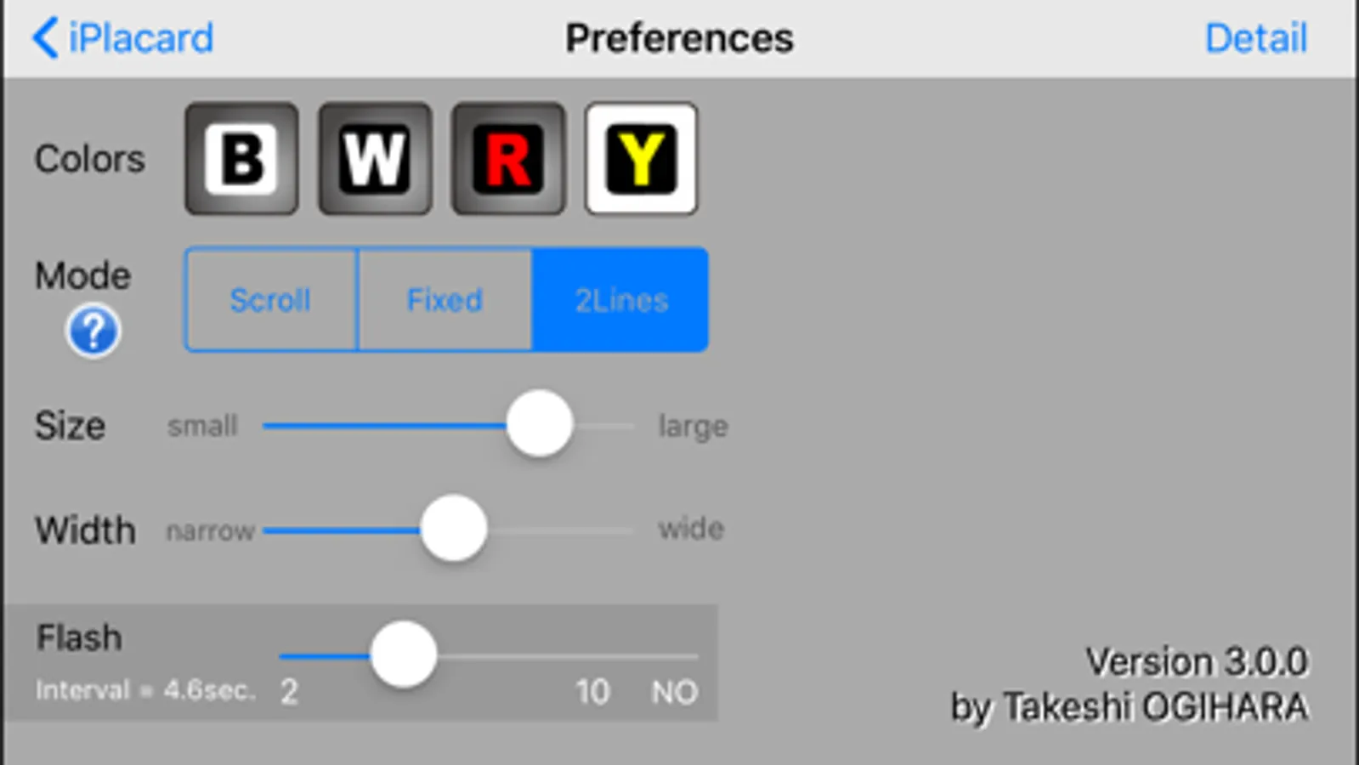Image resolution: width=1359 pixels, height=765 pixels.
Task: Click the Width slider knob
Action: pos(454,529)
